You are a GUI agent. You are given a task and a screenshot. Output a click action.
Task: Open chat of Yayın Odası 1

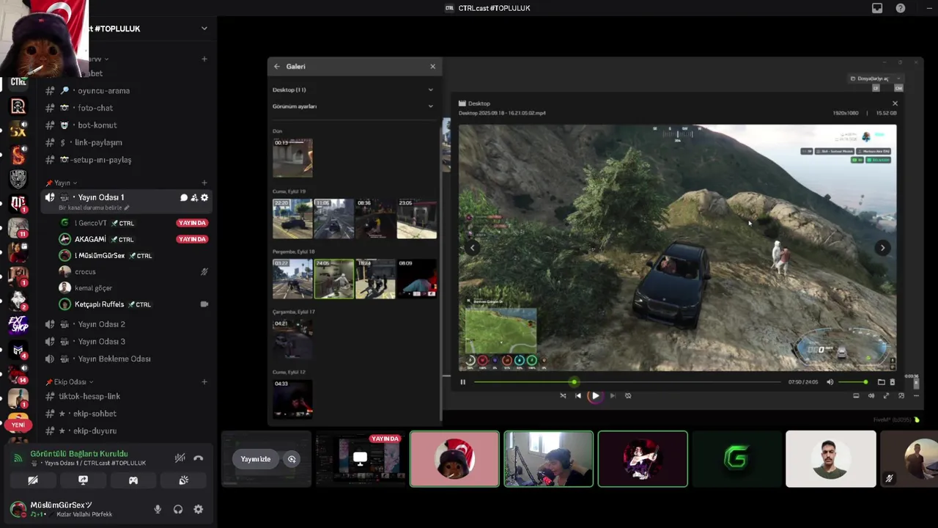coord(184,197)
